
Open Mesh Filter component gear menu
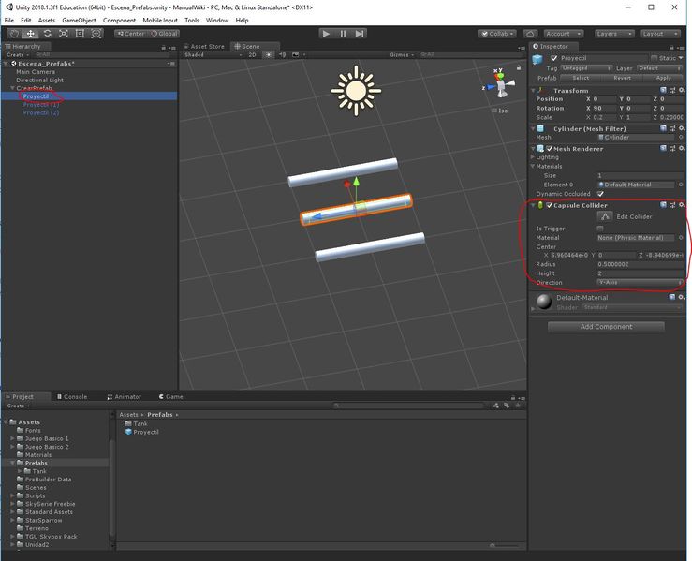coord(682,128)
